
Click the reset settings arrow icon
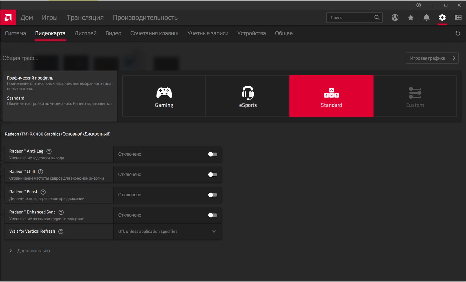point(458,33)
